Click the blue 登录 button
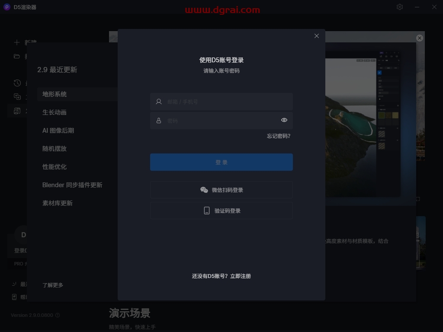 click(x=221, y=162)
